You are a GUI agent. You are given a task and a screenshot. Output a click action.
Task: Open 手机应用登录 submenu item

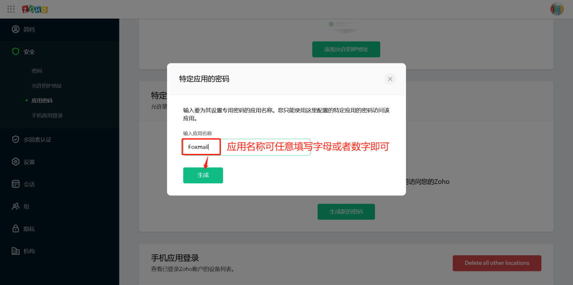(x=47, y=115)
